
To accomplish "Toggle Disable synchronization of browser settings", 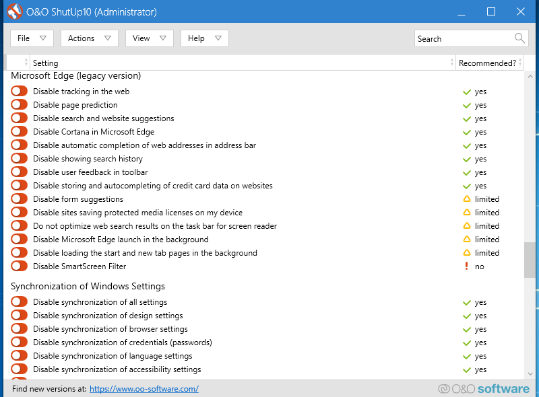I will point(19,328).
